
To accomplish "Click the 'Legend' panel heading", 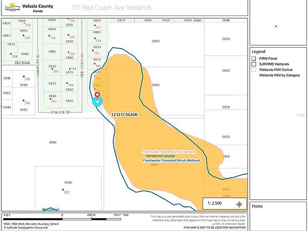I will click(258, 51).
